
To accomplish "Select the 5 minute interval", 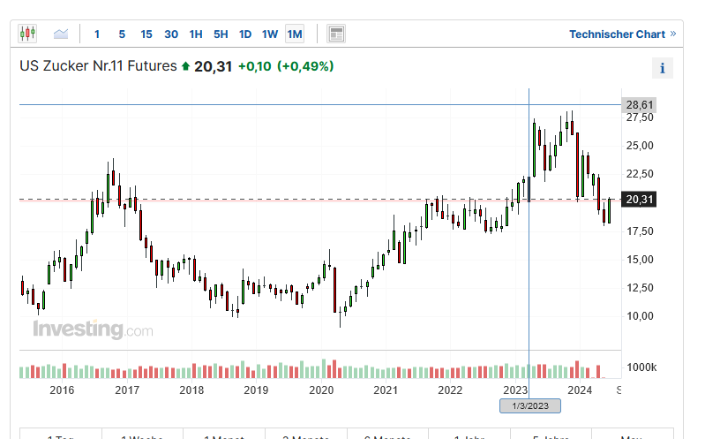I will click(x=122, y=34).
